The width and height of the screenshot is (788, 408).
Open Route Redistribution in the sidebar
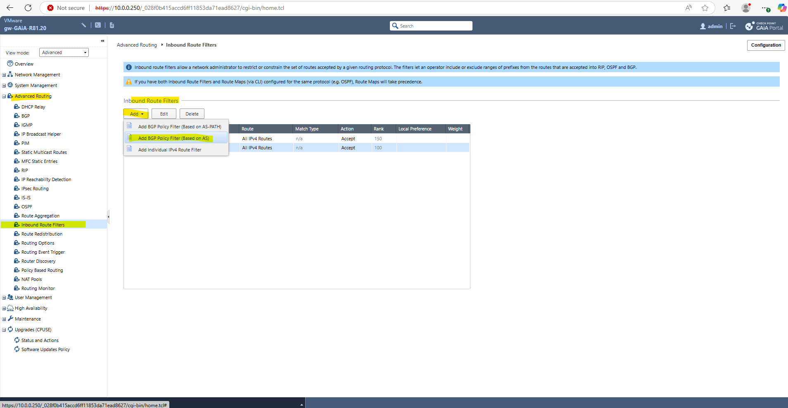42,234
